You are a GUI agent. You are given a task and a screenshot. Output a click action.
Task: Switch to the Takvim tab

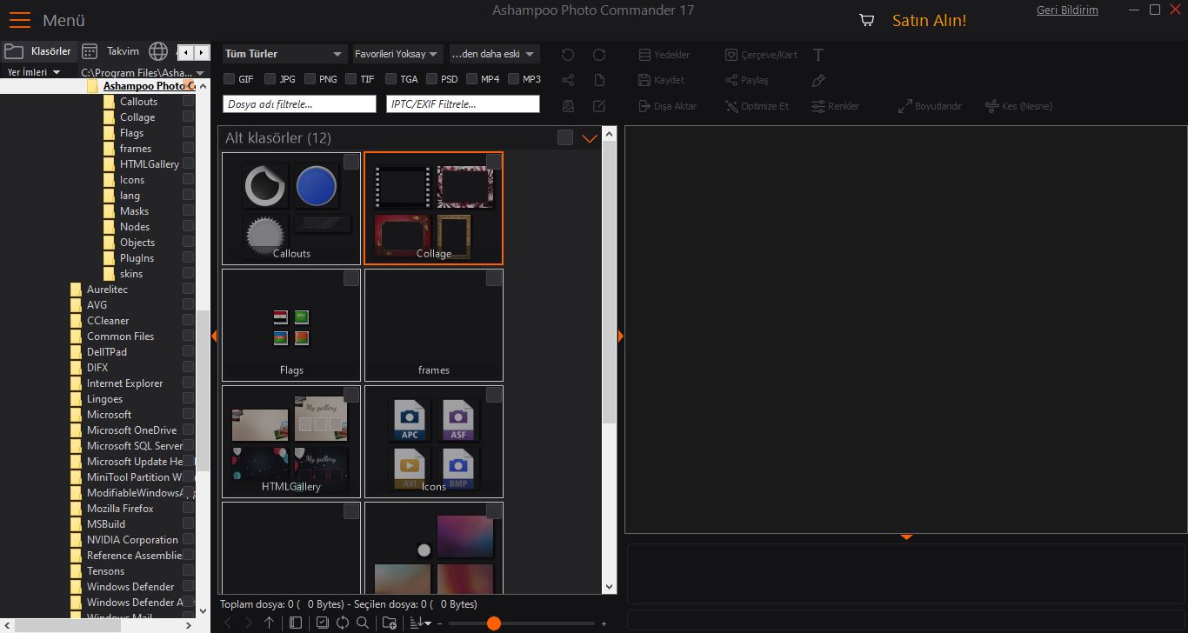[110, 51]
